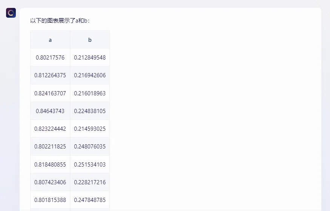The height and width of the screenshot is (211, 330).
Task: Select cell with value 0.212849548
Action: coord(90,58)
